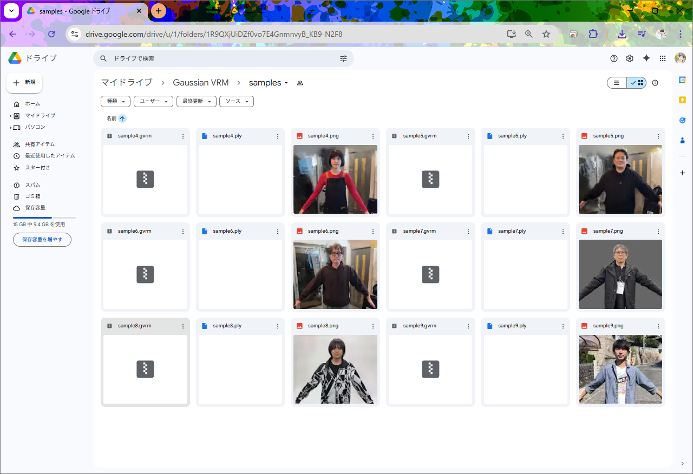The height and width of the screenshot is (474, 693).
Task: Open the Help question mark icon
Action: click(x=614, y=58)
